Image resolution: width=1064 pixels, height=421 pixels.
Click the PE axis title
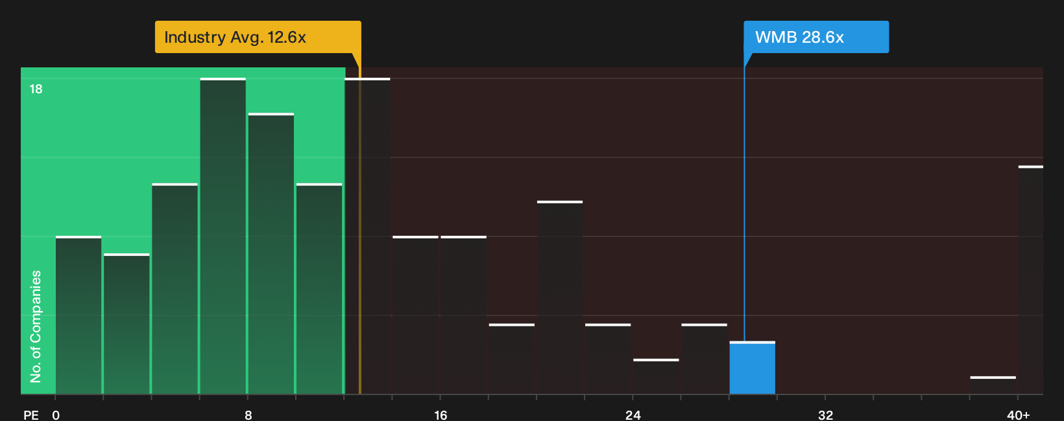tap(31, 415)
